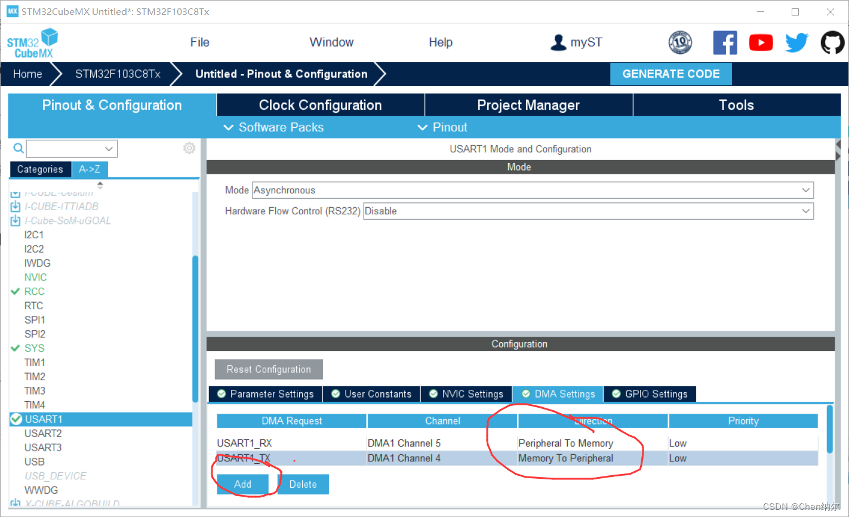This screenshot has height=517, width=849.
Task: Switch to the Categories view tab
Action: click(x=40, y=170)
